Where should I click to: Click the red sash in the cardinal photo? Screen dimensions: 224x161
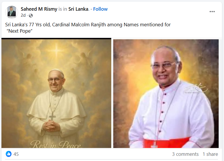(166, 143)
